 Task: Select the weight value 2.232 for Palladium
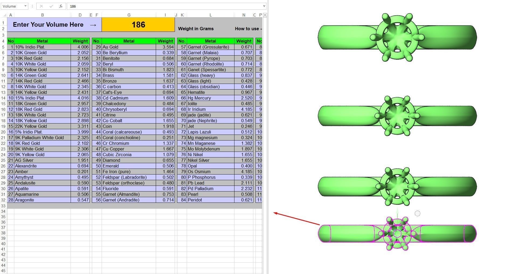(x=244, y=189)
